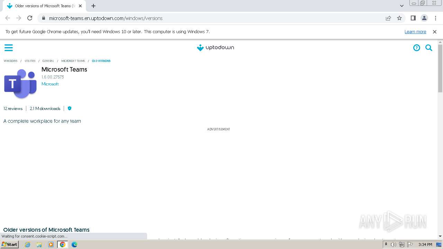Click the address bar URL field
Image resolution: width=443 pixels, height=249 pixels.
click(x=215, y=18)
